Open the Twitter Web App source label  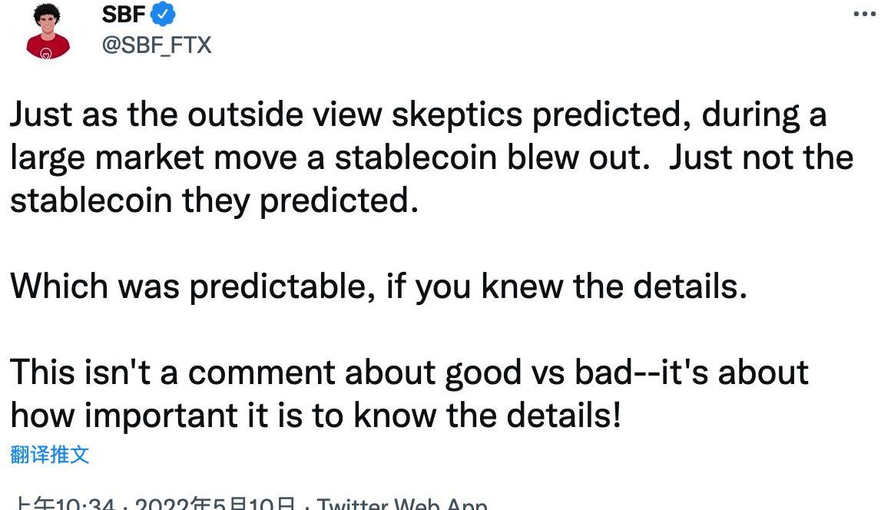point(402,504)
